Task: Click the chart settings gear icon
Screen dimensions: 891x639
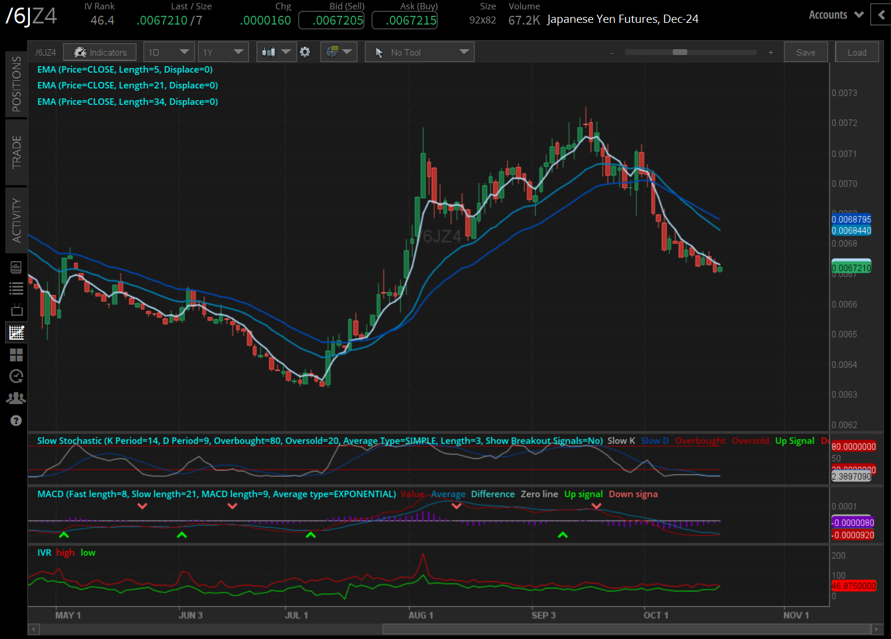Action: (305, 52)
